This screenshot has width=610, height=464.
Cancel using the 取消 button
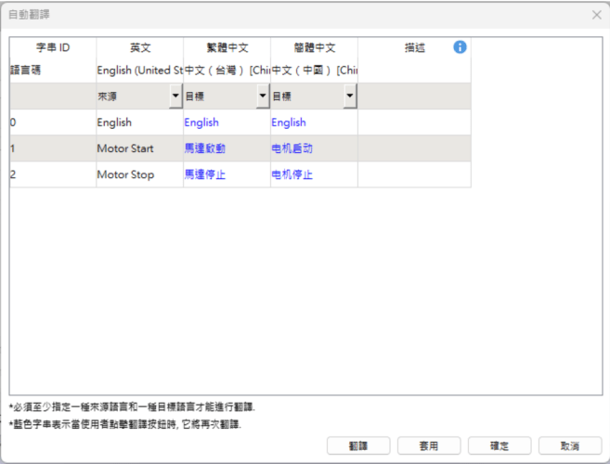pos(570,446)
